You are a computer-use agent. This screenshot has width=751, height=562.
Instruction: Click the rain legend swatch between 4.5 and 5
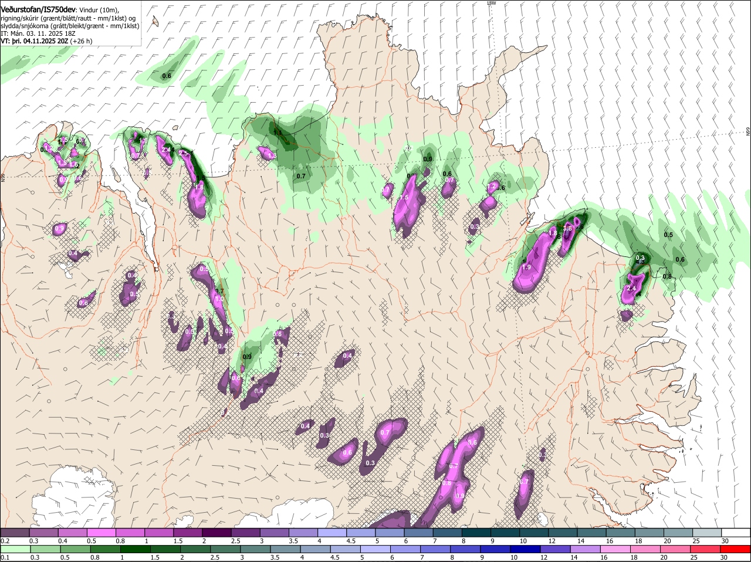345,549
